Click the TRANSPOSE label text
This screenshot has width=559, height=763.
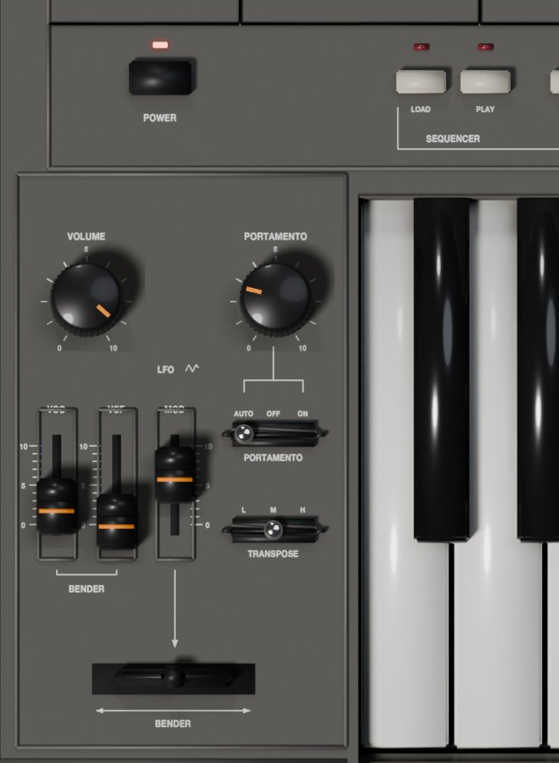273,553
